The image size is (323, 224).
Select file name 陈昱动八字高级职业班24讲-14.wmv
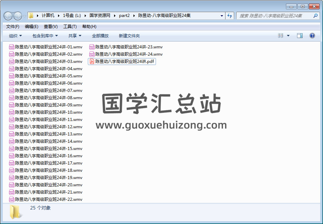(x=49, y=141)
